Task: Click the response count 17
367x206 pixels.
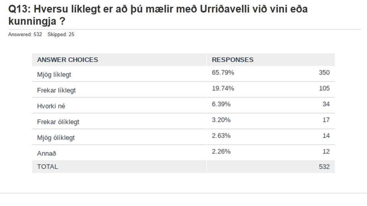Action: (326, 120)
